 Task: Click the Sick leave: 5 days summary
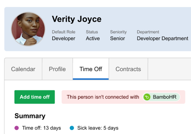point(98,128)
